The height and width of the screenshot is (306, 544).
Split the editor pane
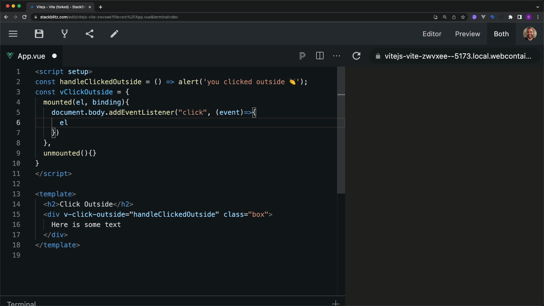[x=320, y=56]
